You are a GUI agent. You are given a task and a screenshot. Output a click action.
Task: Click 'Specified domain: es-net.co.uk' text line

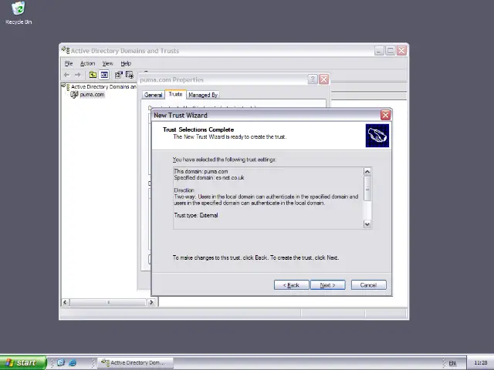[x=209, y=178]
